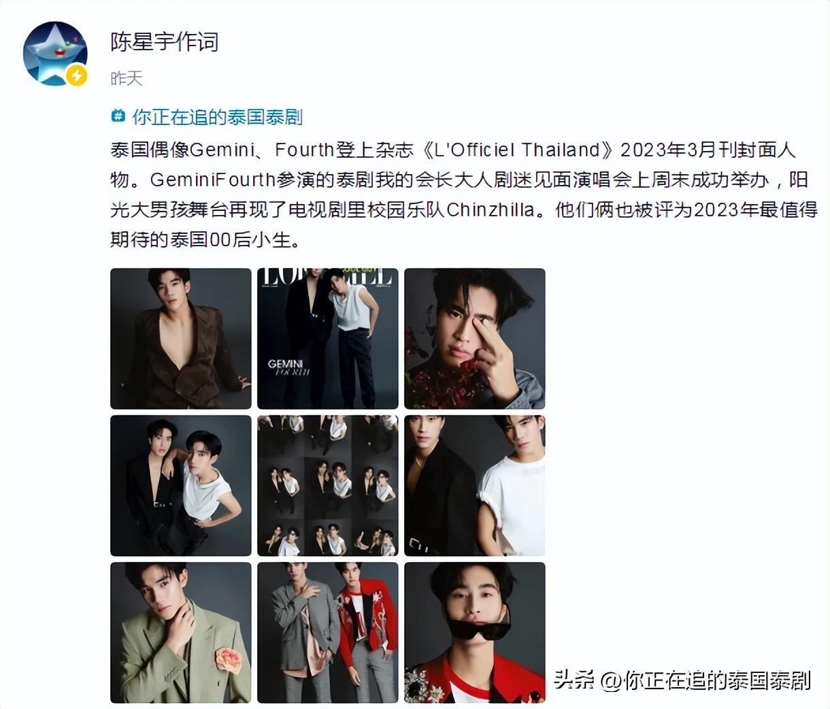Click the 头条 @你正在追的泰国泰剧 watermark
Screen dimensions: 830x709
pos(682,680)
